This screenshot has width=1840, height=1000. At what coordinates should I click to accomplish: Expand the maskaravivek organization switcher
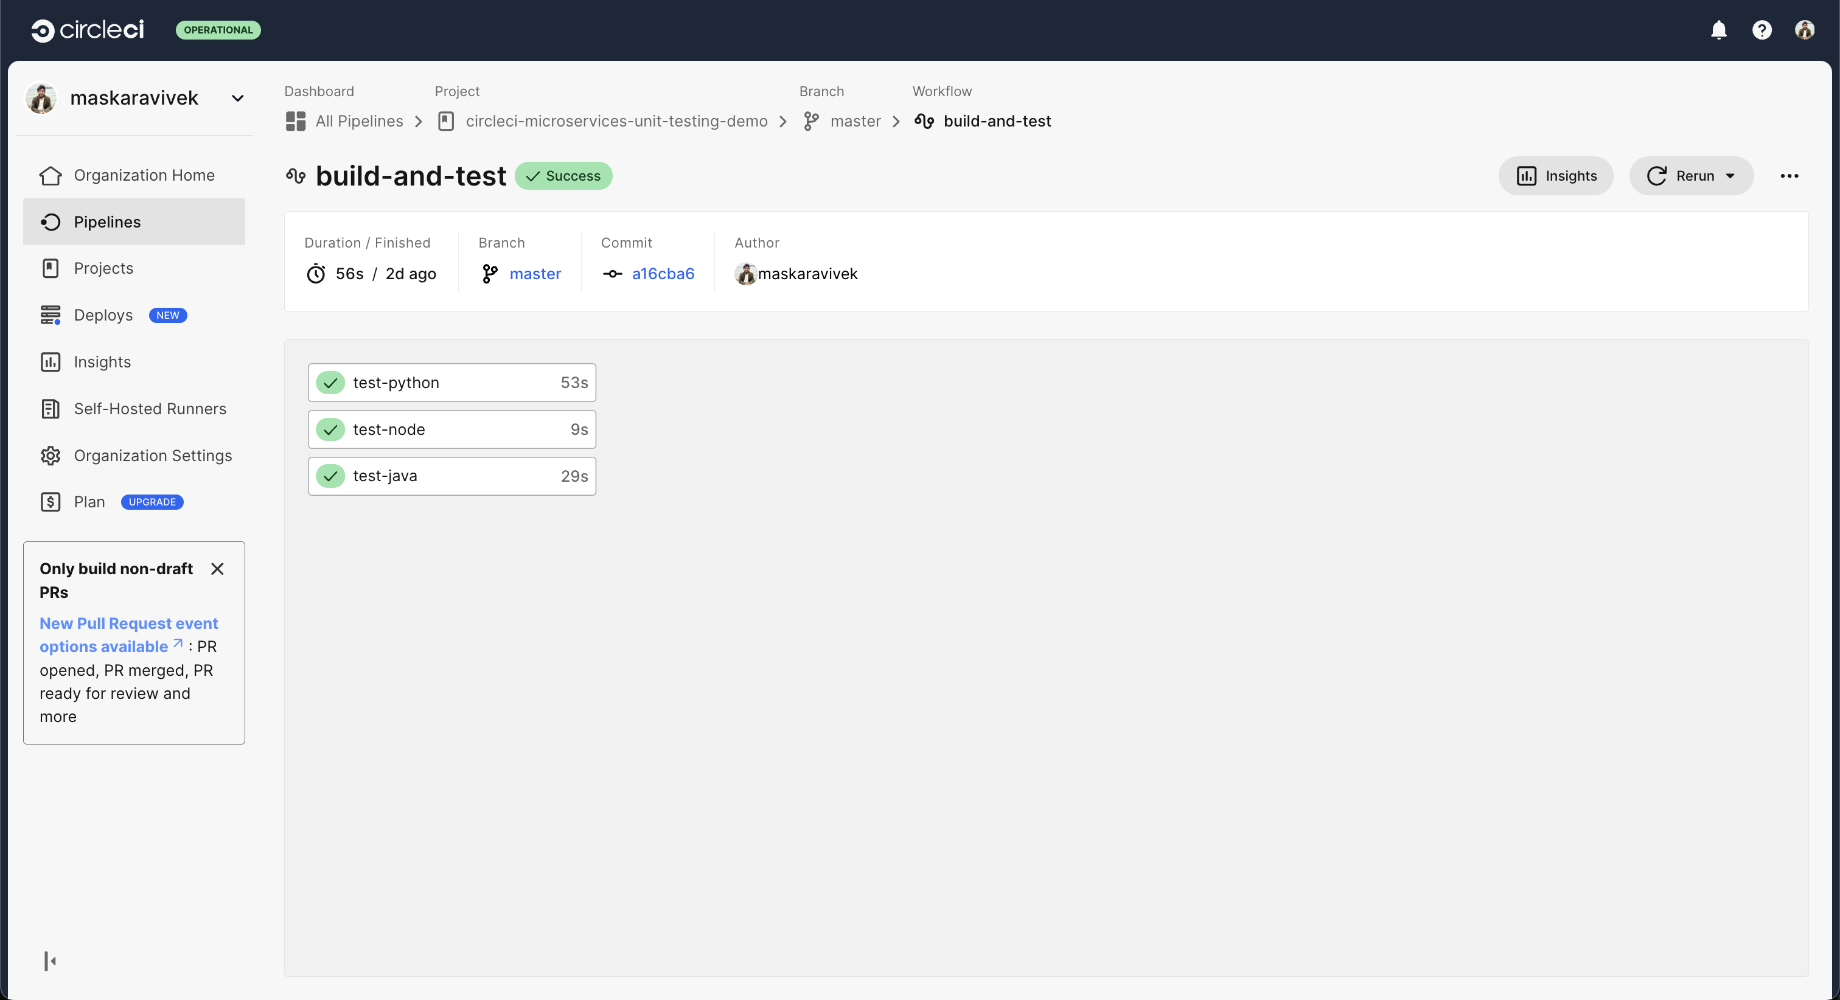click(x=237, y=98)
